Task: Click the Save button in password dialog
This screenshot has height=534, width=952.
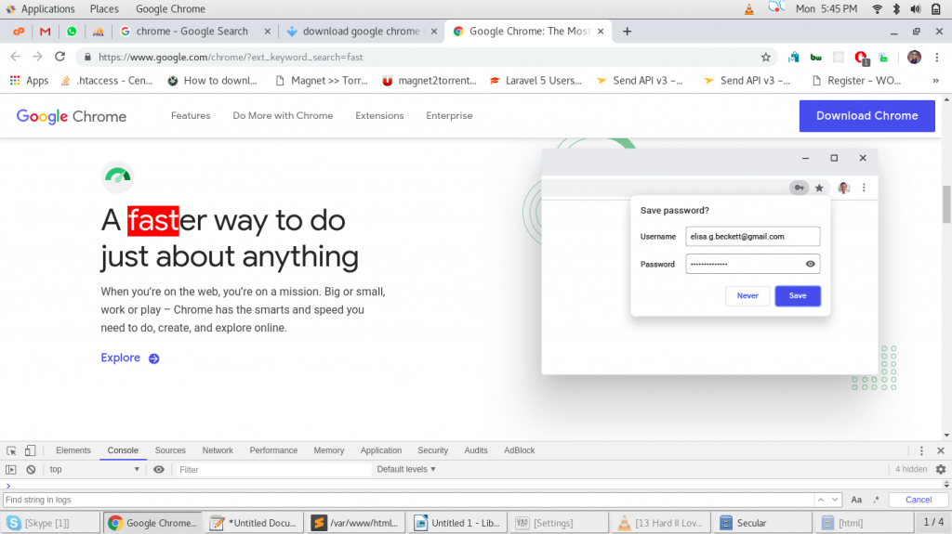Action: point(797,295)
